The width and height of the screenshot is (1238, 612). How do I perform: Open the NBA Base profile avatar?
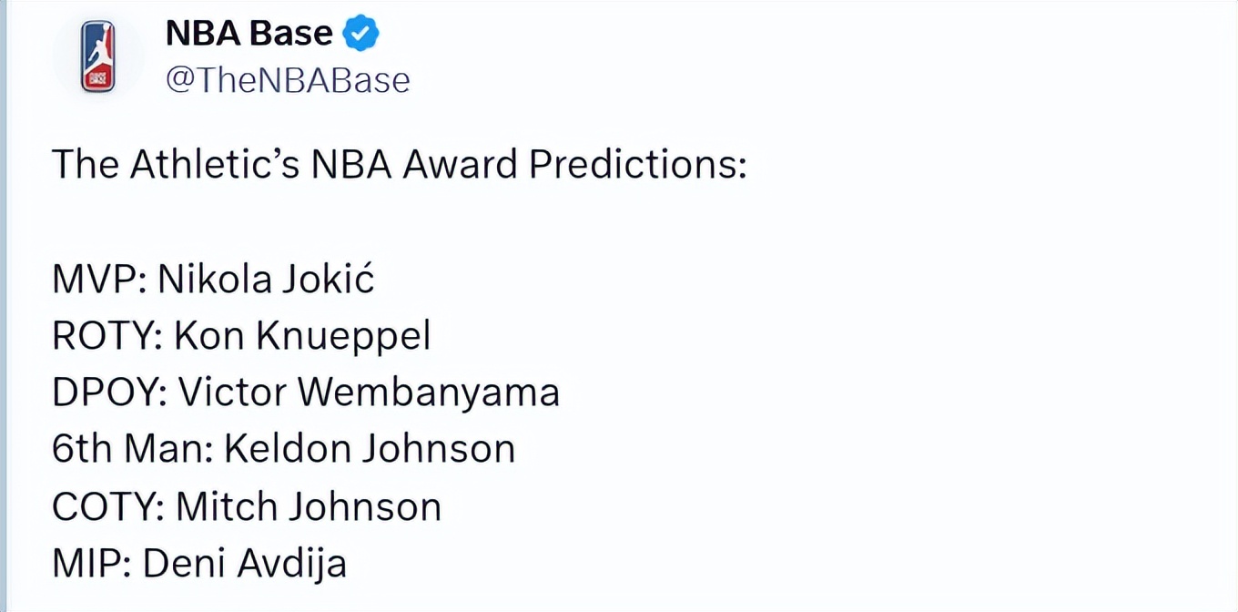(97, 56)
